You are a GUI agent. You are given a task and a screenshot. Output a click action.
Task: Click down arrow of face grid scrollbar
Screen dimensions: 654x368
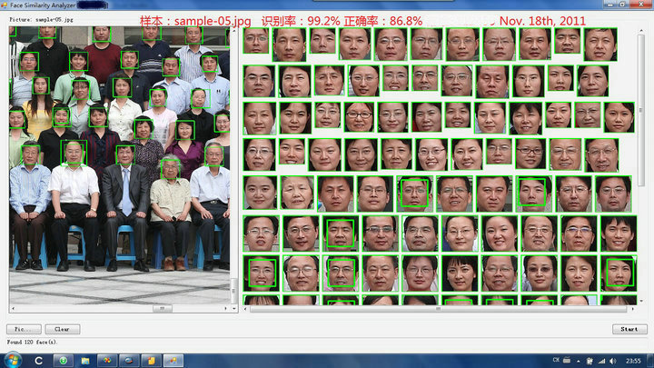641,301
